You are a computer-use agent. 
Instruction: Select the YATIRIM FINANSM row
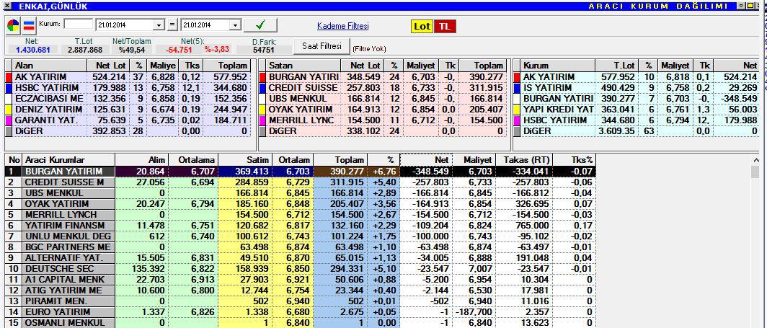pyautogui.click(x=301, y=226)
